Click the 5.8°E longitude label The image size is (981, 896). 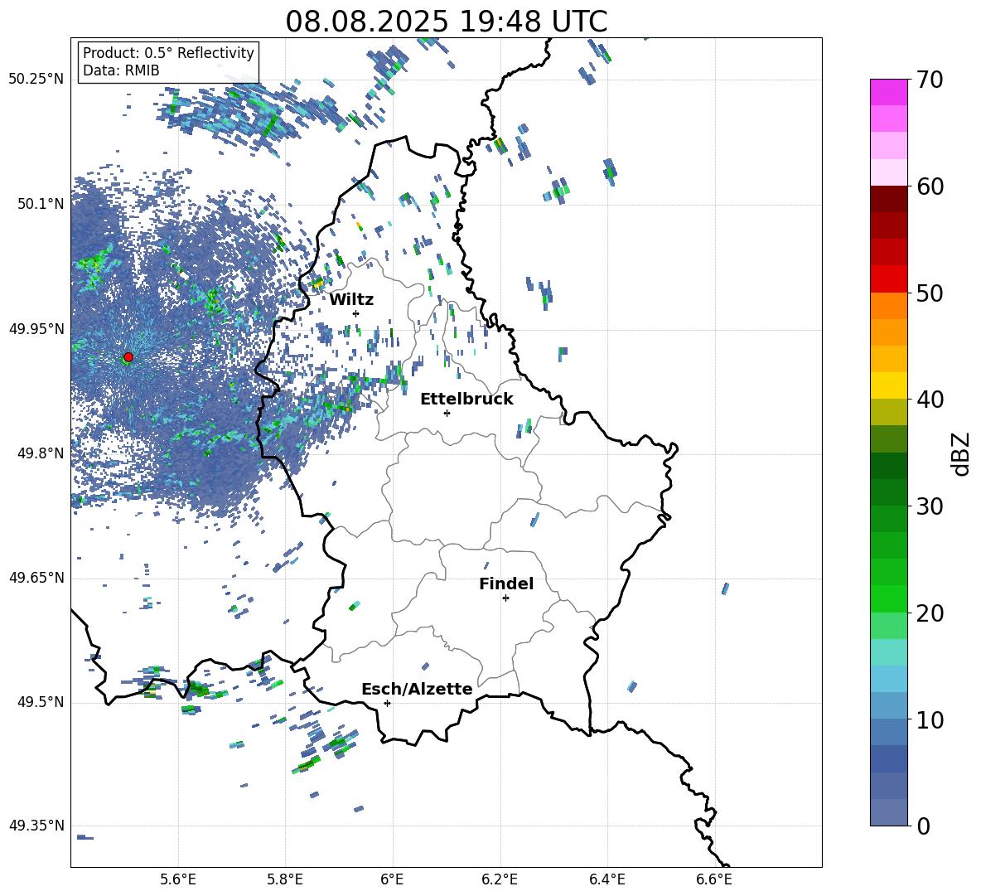285,879
